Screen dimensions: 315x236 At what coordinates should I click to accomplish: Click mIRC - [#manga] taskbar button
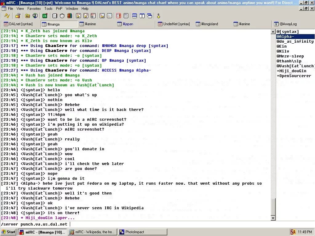pos(42,232)
